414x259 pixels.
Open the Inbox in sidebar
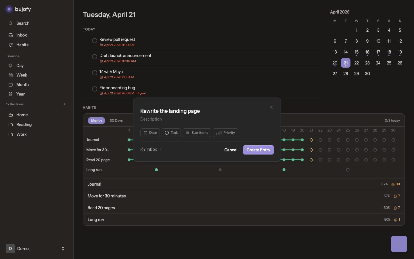37,35
